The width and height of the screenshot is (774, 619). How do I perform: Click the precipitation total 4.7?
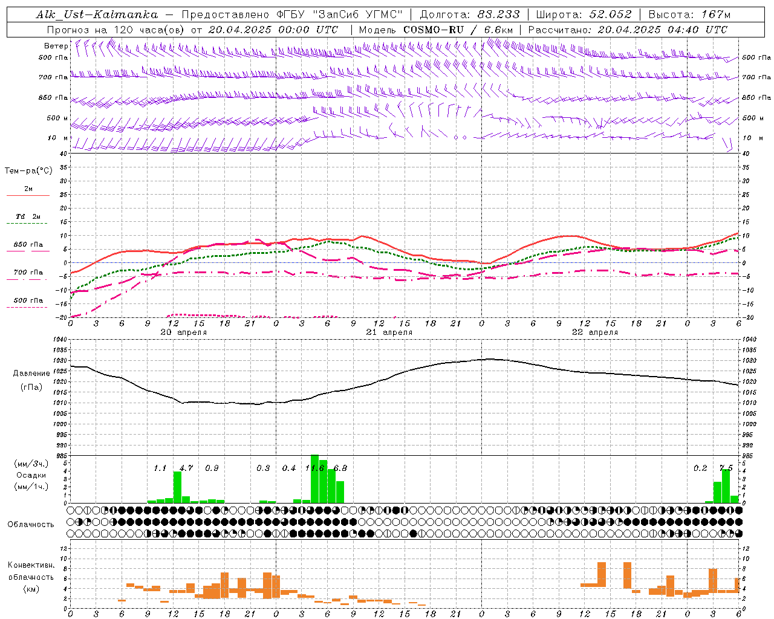point(186,468)
